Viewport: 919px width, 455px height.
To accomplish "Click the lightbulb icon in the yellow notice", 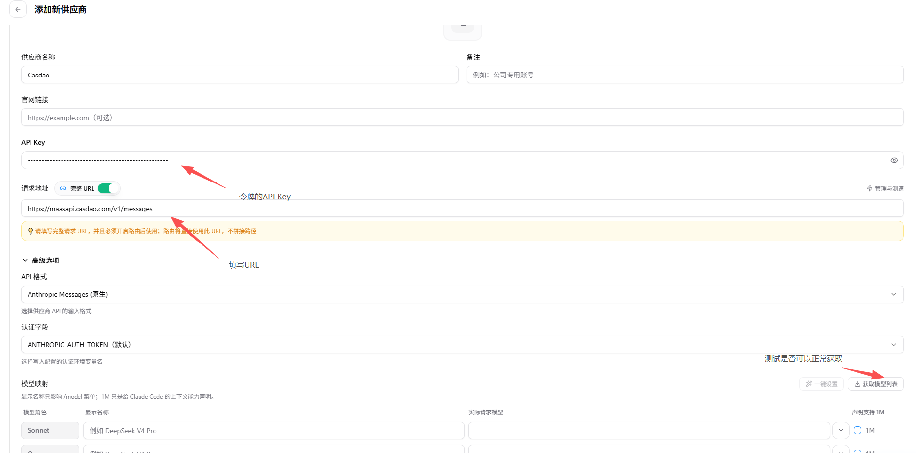I will click(x=31, y=231).
